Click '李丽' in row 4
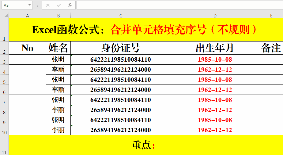The width and height of the screenshot is (283, 155). 58,70
